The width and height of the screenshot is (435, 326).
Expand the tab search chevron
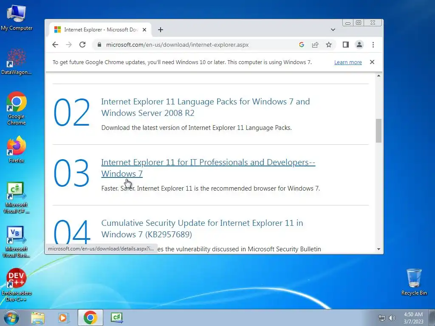click(x=333, y=30)
